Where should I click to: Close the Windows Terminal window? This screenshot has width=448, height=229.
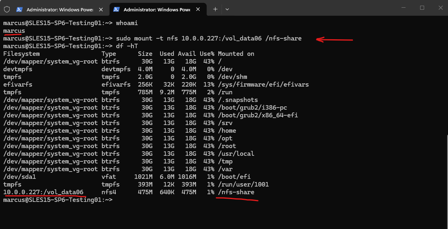pyautogui.click(x=440, y=8)
